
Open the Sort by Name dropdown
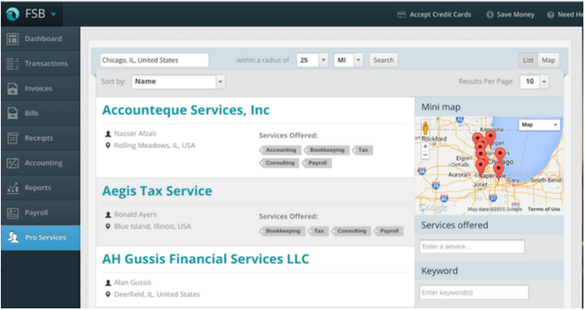pyautogui.click(x=178, y=82)
